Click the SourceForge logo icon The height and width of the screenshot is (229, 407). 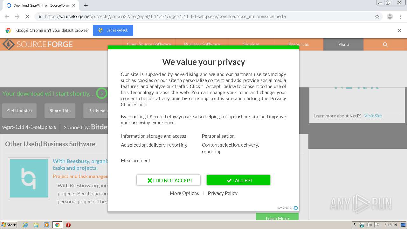[x=8, y=45]
